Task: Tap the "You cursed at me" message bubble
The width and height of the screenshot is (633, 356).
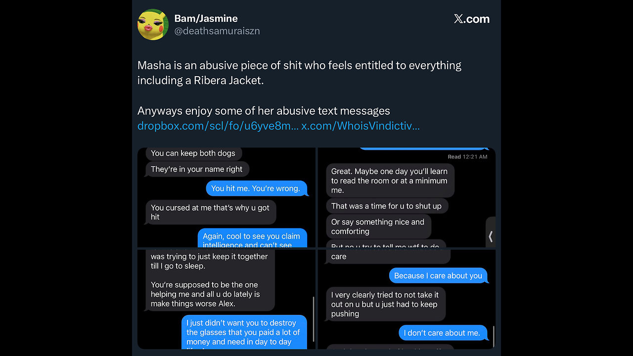Action: click(210, 212)
